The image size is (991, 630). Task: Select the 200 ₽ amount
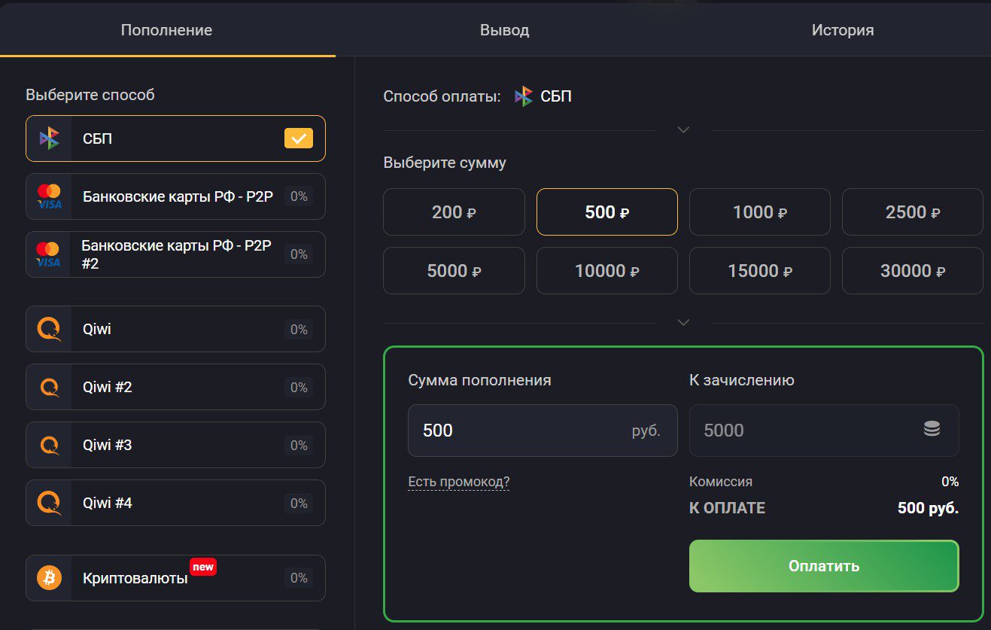coord(454,212)
